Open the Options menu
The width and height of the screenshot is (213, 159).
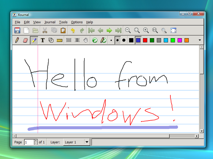coord(77,22)
